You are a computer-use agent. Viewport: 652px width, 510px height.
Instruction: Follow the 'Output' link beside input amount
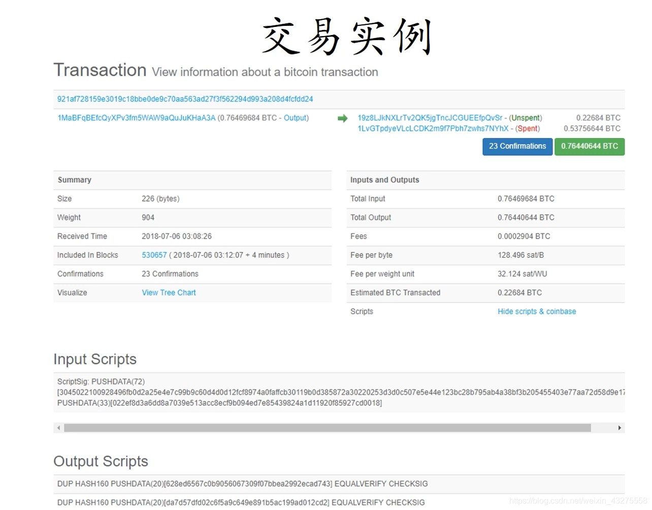pyautogui.click(x=295, y=118)
